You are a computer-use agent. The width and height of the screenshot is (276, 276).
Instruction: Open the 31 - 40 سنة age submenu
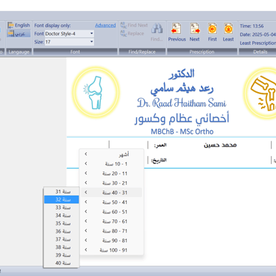click(111, 193)
